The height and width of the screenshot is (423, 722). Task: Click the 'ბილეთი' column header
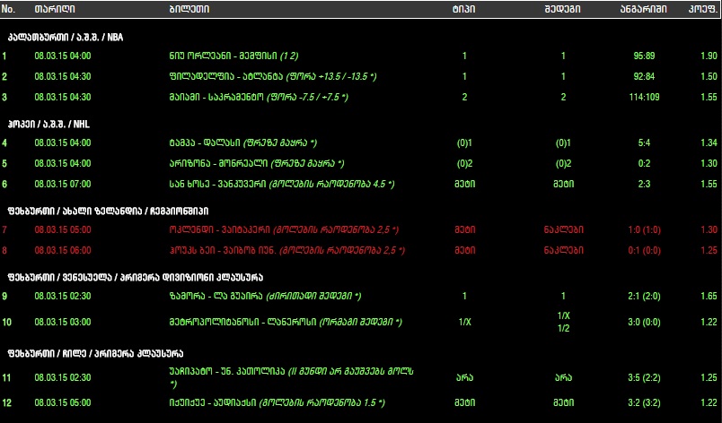189,9
